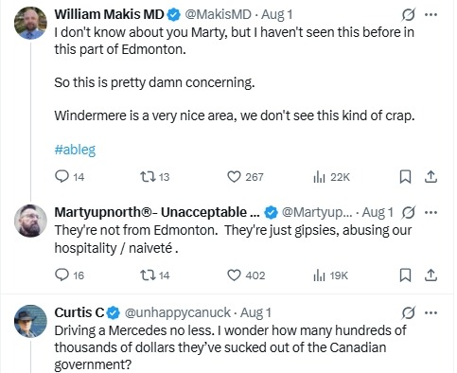The width and height of the screenshot is (457, 373).
Task: Open @unhappycanuck profile handle
Action: [178, 312]
